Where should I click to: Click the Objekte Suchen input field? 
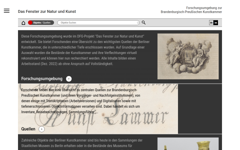pos(98,23)
